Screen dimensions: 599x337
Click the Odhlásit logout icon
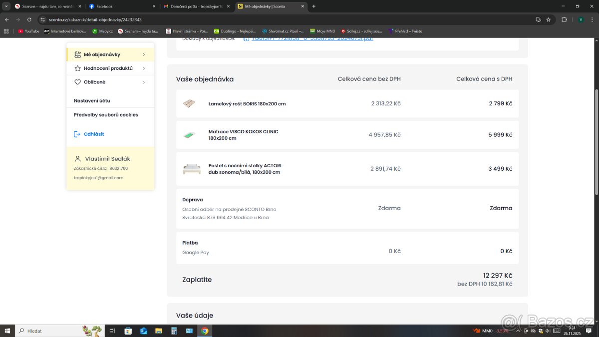click(x=77, y=134)
